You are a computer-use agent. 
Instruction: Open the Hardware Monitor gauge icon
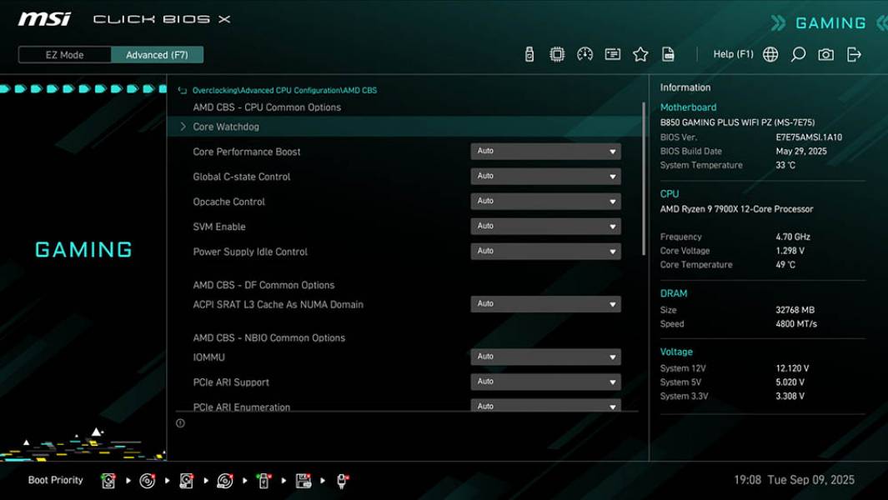(584, 53)
